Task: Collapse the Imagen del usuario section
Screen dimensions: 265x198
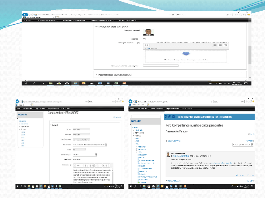Action: [96, 27]
